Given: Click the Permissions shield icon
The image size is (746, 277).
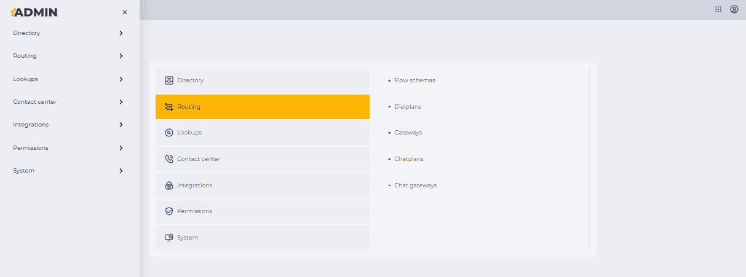Looking at the screenshot, I should (169, 211).
